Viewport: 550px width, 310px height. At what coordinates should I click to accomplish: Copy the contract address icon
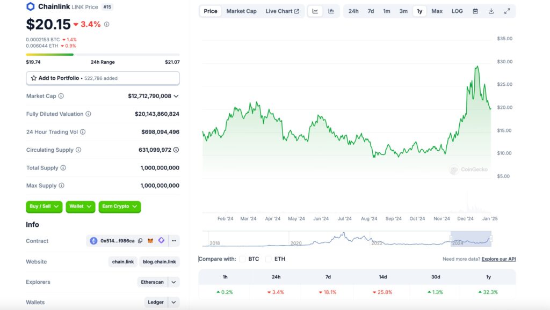coord(140,241)
